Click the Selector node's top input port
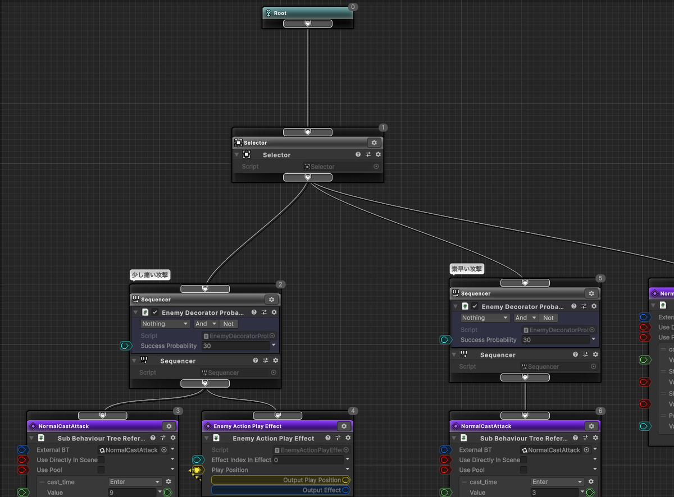The width and height of the screenshot is (674, 497). coord(308,132)
